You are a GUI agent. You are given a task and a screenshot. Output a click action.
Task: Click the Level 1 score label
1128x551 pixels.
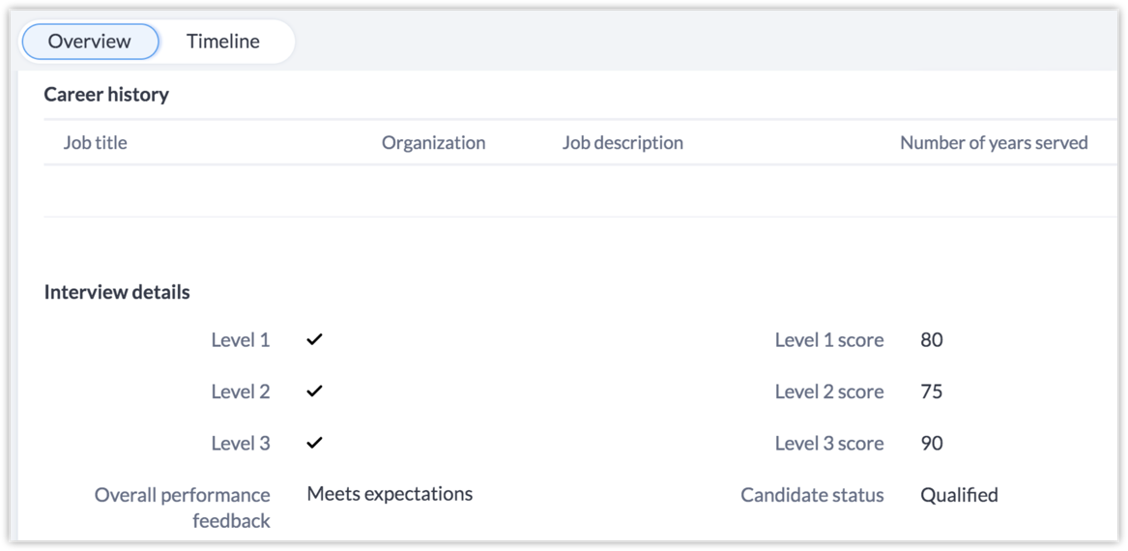[829, 340]
